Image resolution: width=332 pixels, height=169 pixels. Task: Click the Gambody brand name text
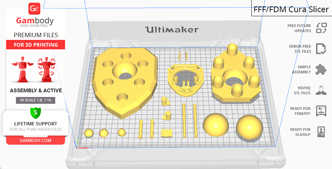(35, 21)
